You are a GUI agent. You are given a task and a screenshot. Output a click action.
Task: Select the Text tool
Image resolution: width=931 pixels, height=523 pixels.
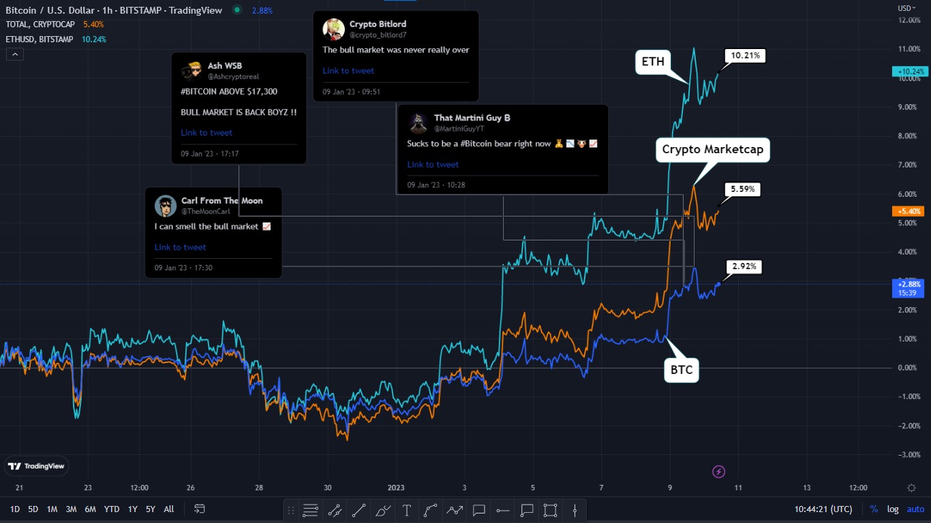click(x=407, y=509)
